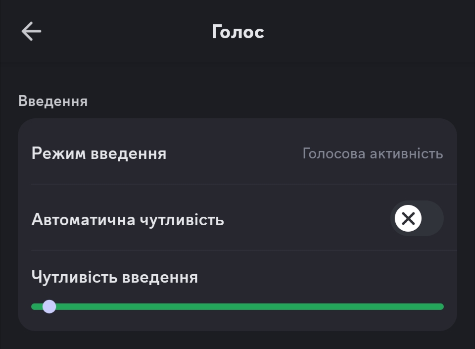The width and height of the screenshot is (475, 349).
Task: Select the "Голосова активність" mode value
Action: 372,153
